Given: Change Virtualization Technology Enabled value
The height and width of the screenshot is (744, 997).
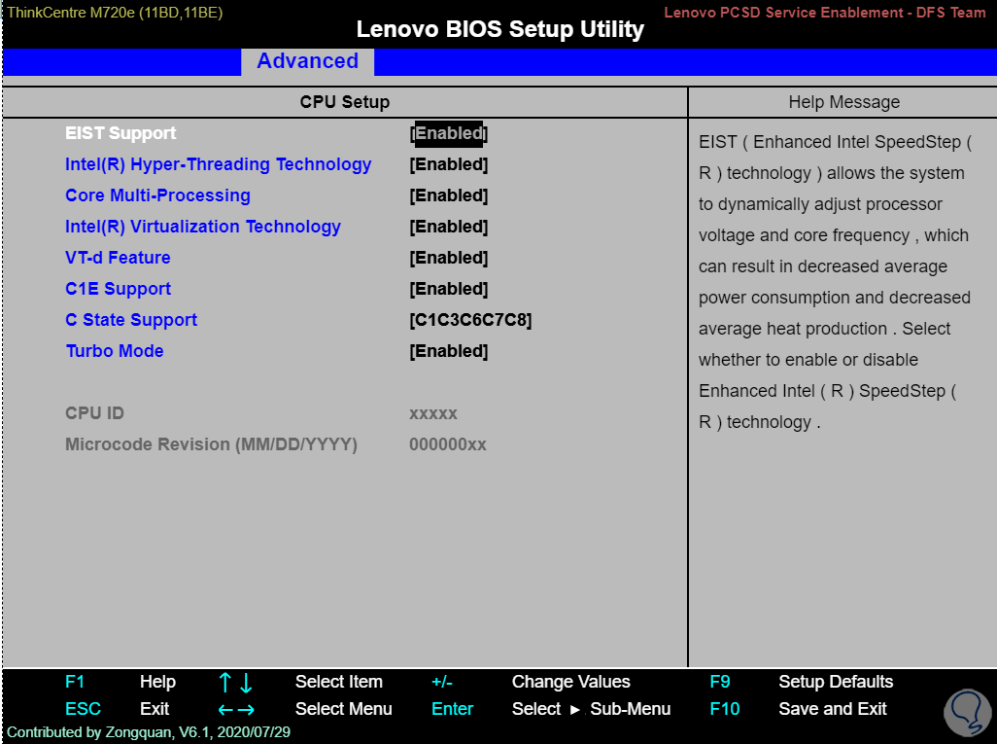Looking at the screenshot, I should (x=449, y=227).
